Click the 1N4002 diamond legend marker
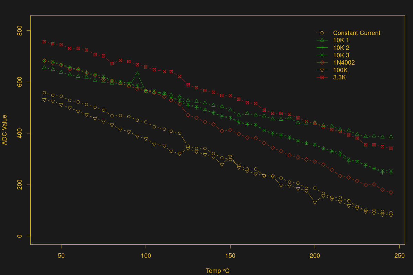The height and width of the screenshot is (275, 413). click(322, 63)
